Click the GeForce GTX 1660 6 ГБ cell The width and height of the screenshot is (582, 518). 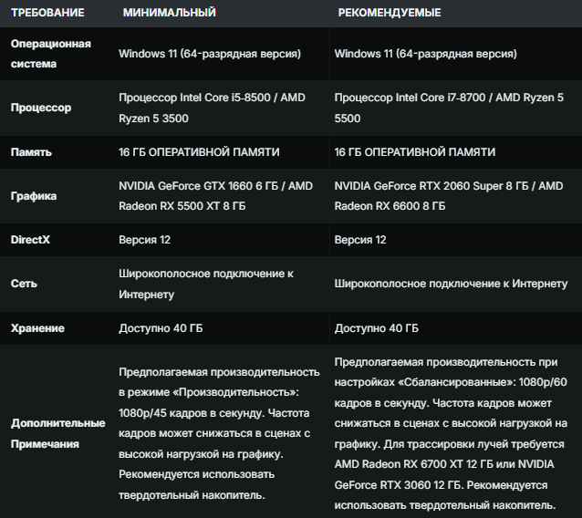click(x=215, y=196)
